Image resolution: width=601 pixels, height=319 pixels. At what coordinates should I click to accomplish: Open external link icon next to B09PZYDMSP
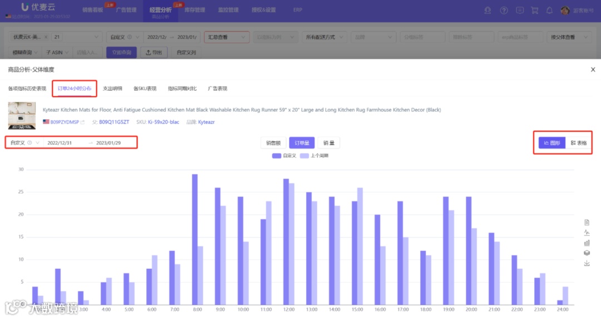point(82,122)
